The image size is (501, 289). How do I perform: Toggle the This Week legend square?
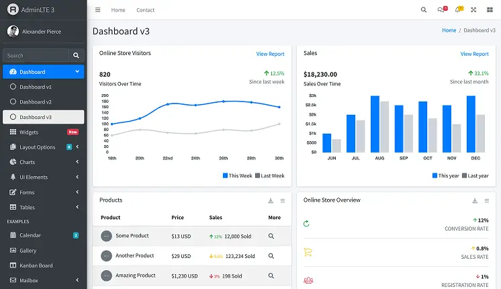click(225, 175)
